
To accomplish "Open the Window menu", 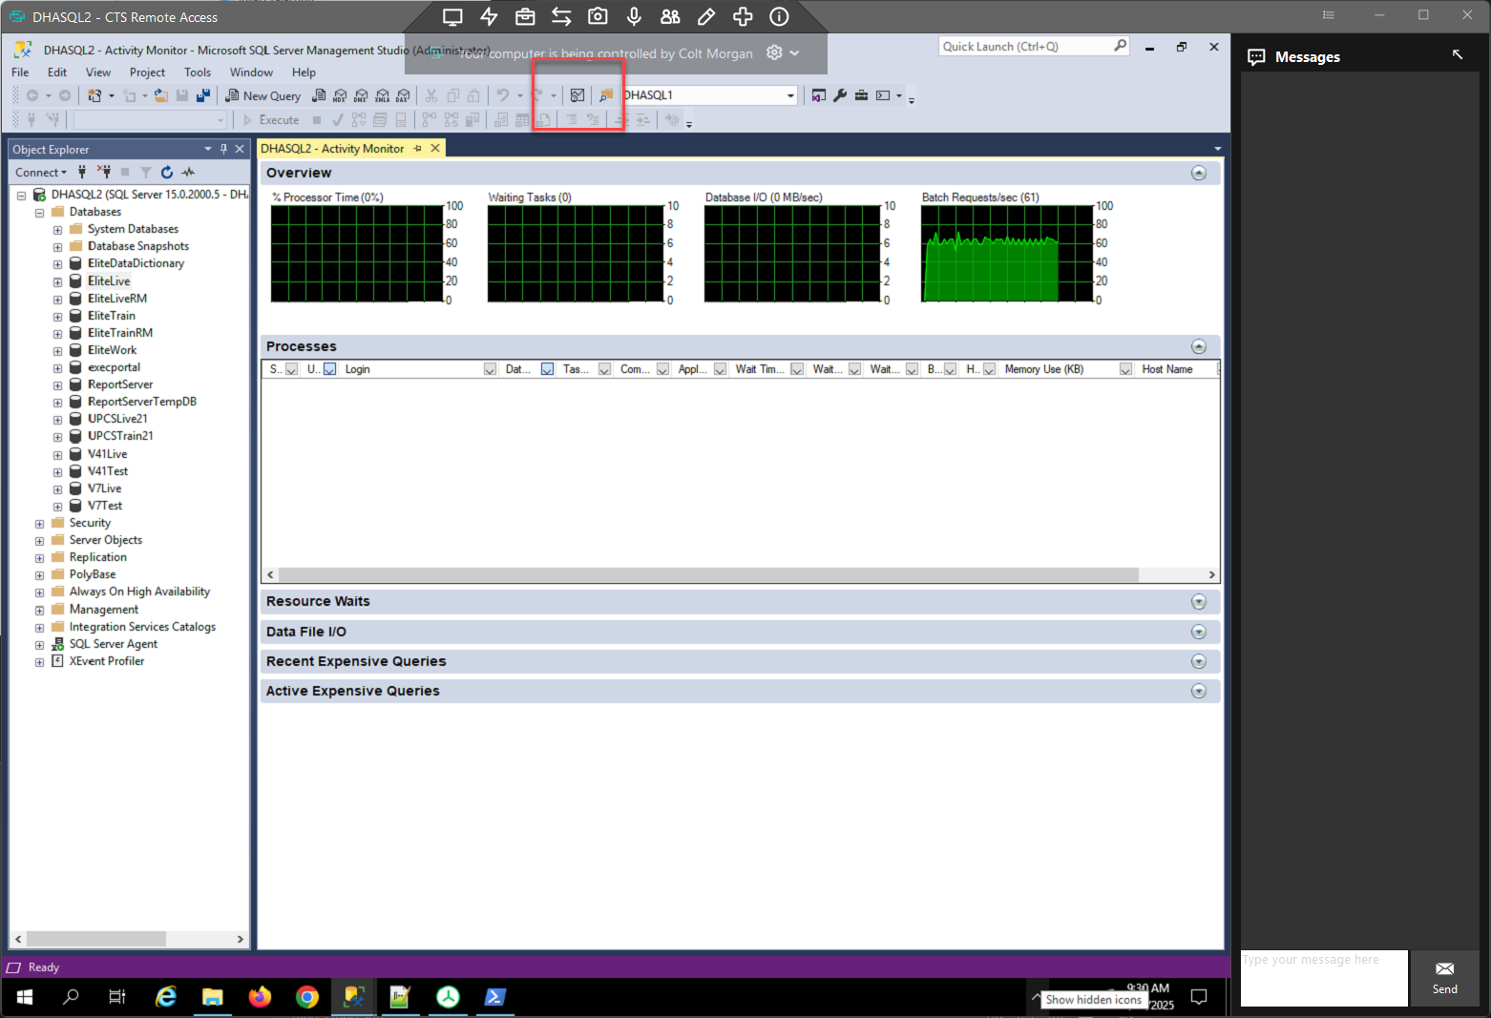I will (251, 73).
